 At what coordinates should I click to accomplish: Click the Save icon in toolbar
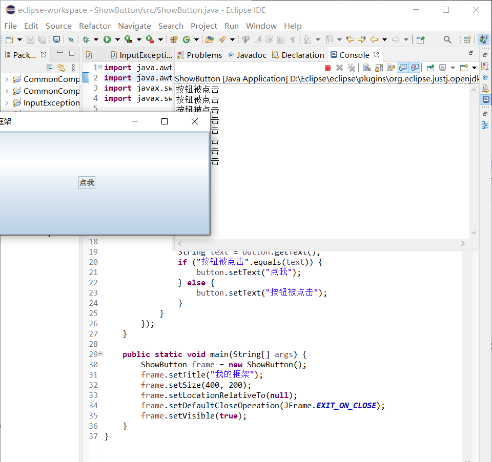point(30,39)
